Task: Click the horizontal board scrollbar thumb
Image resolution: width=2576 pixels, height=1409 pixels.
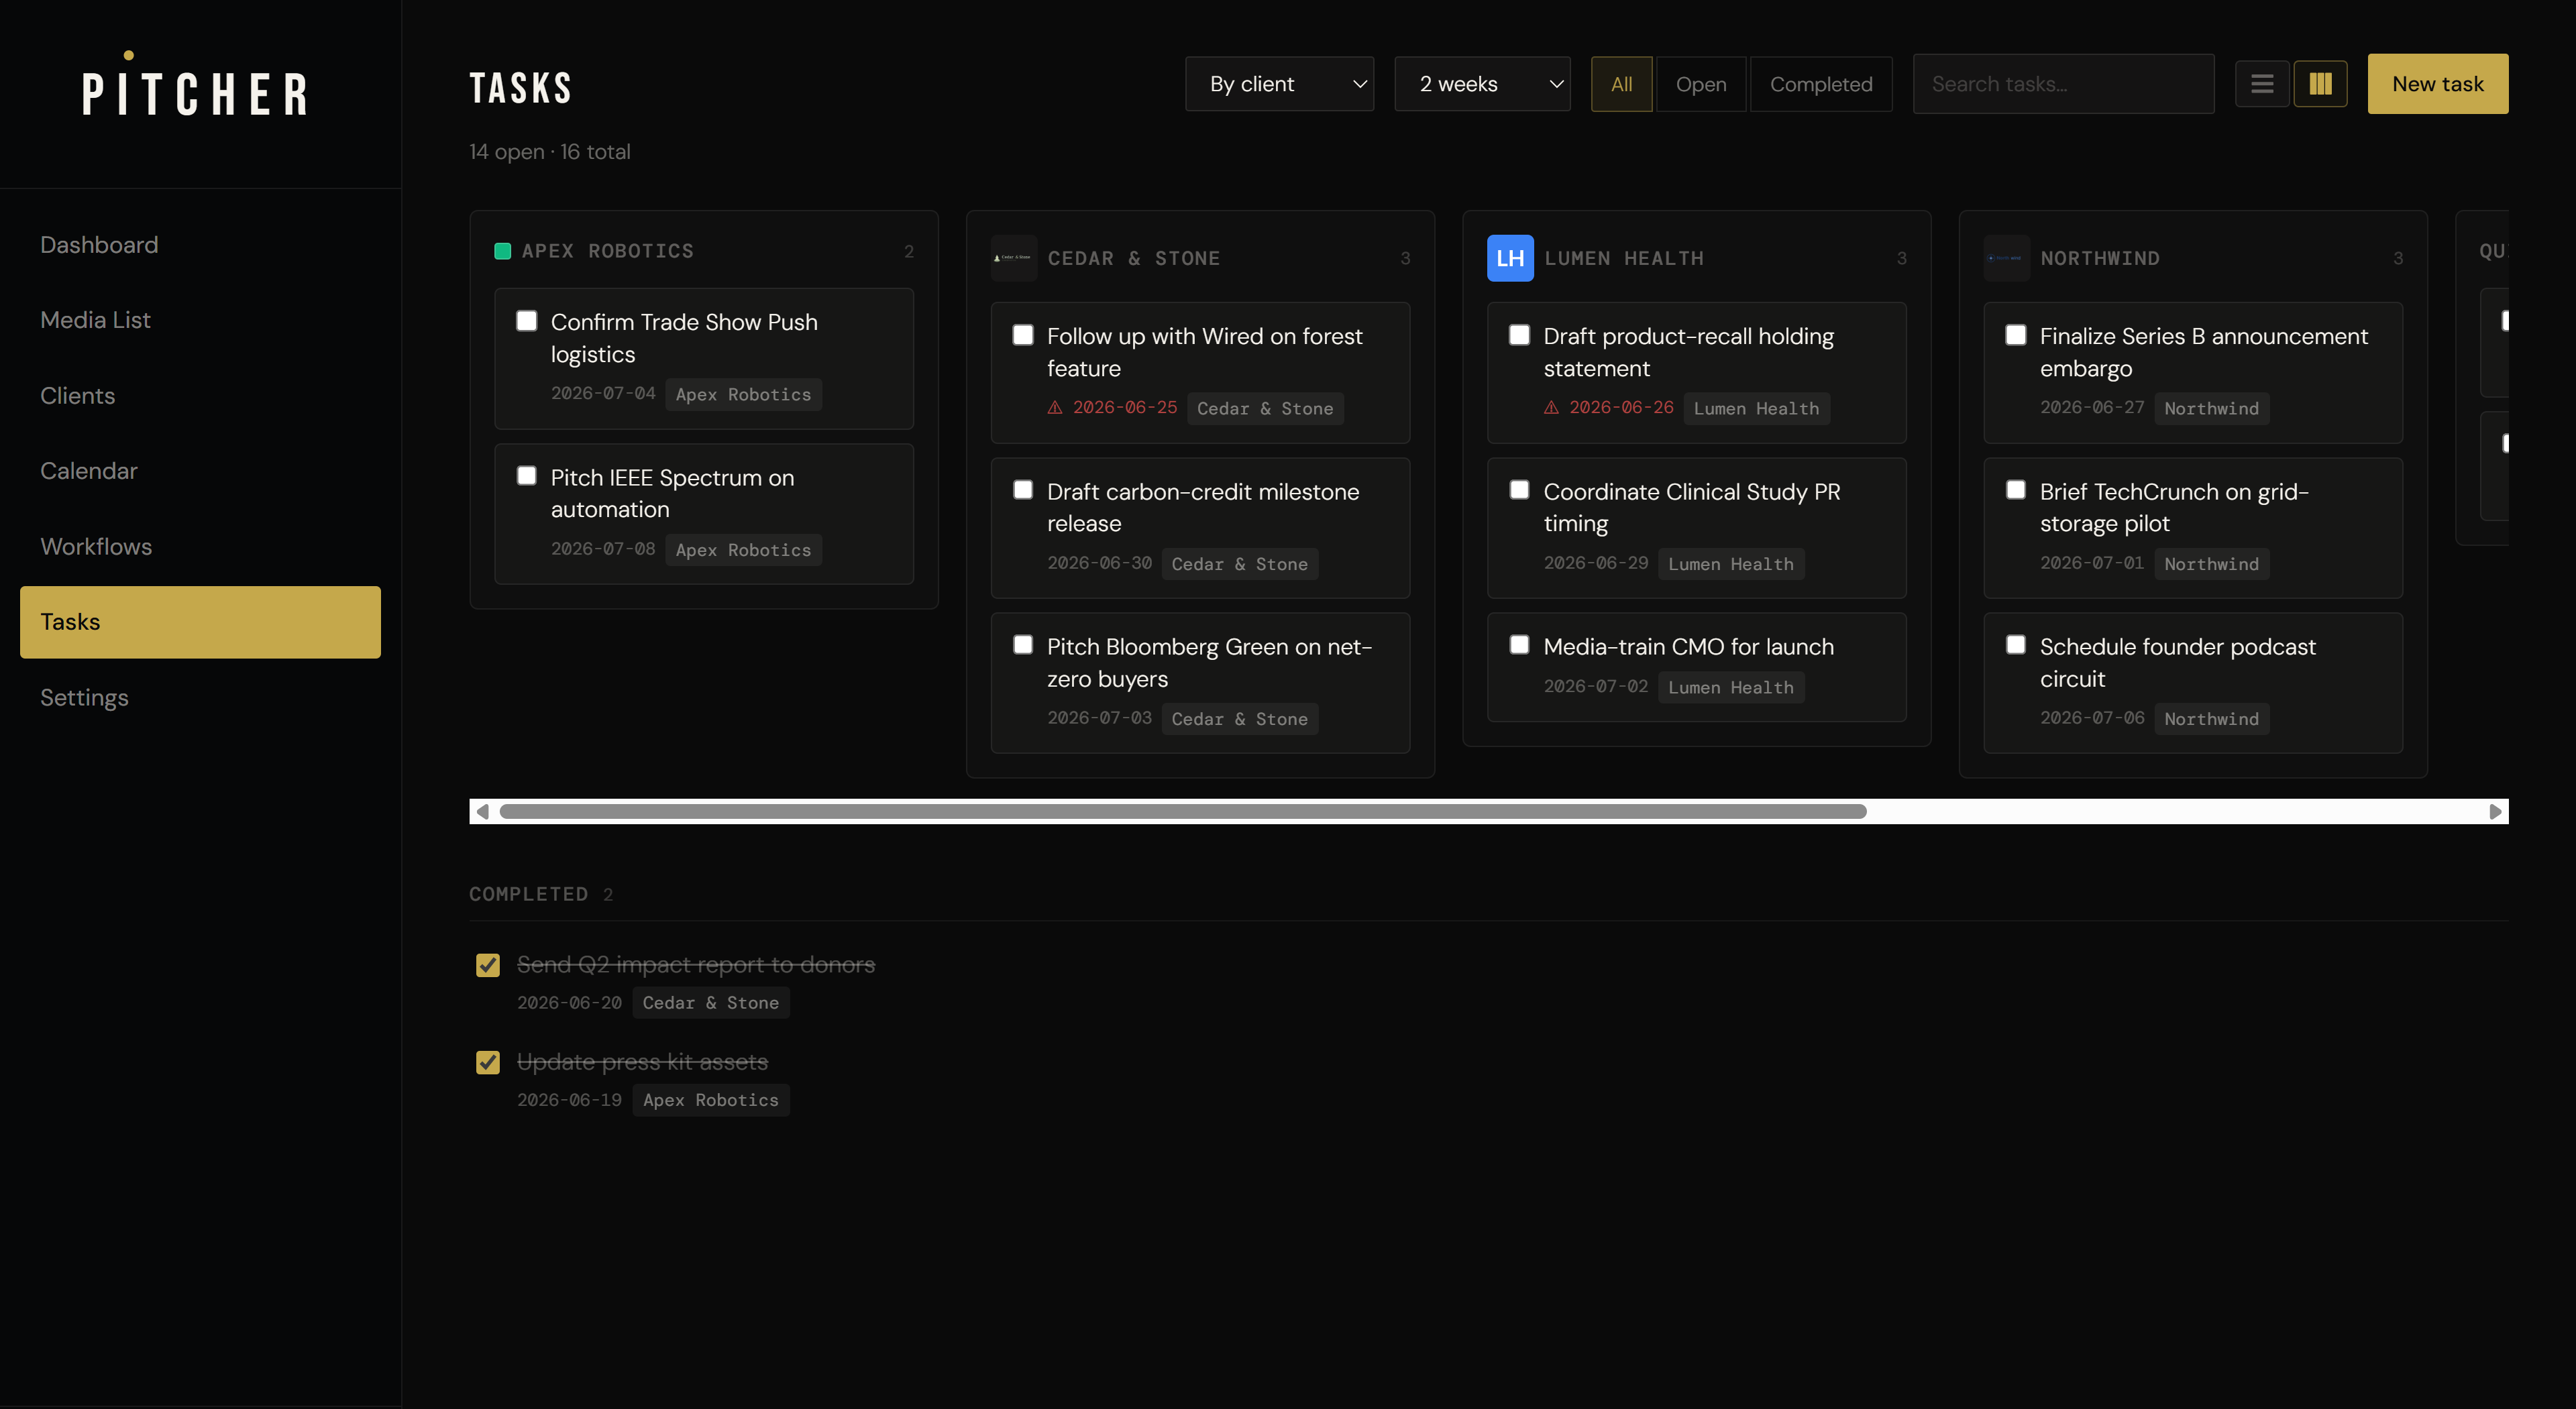Action: pos(1183,811)
